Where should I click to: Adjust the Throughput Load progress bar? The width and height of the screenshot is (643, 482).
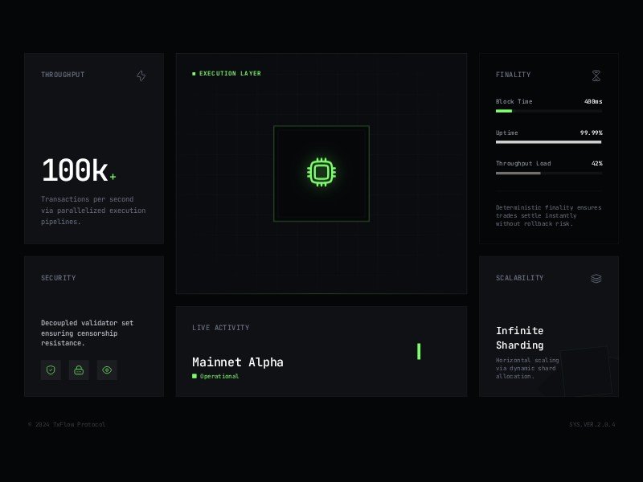click(548, 173)
